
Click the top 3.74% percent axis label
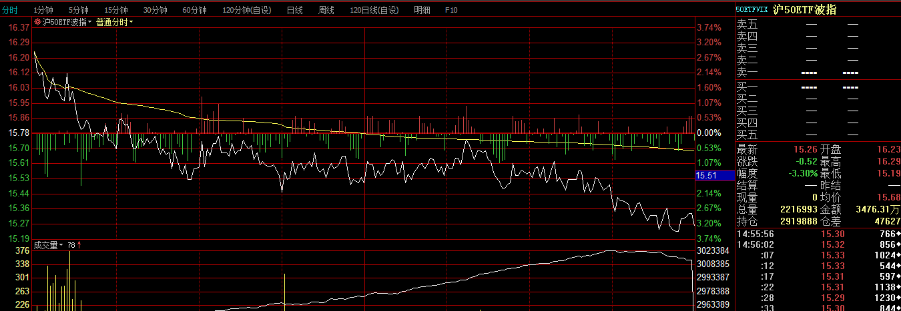pos(709,27)
